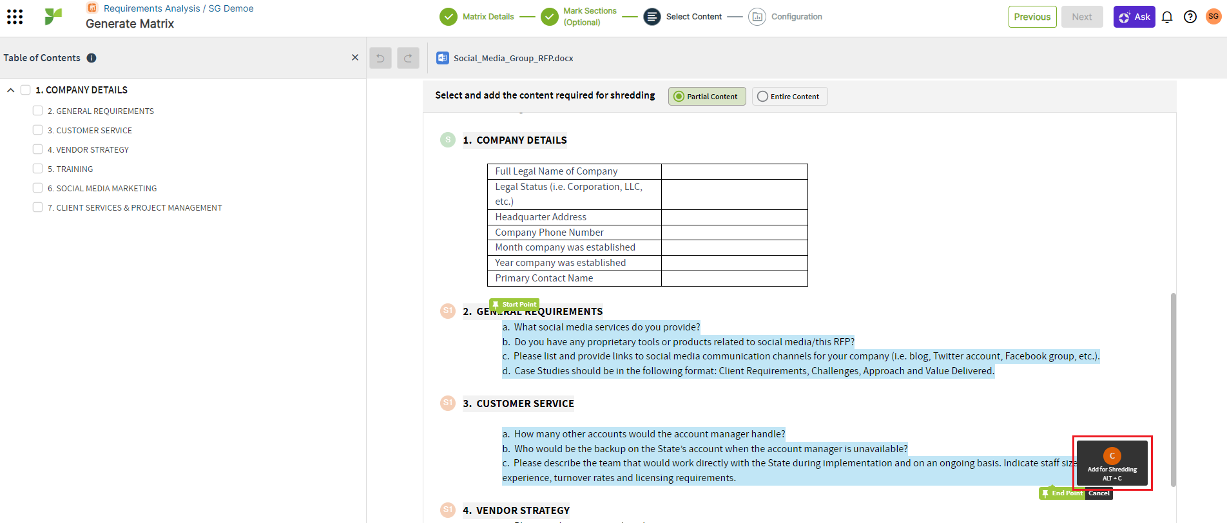
Task: Click the S1 badge beside General Requirements heading
Action: 448,311
